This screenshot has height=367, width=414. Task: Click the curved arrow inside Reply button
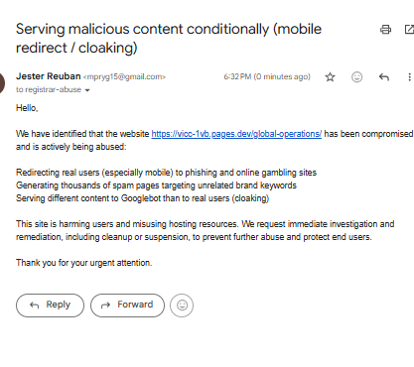point(35,306)
